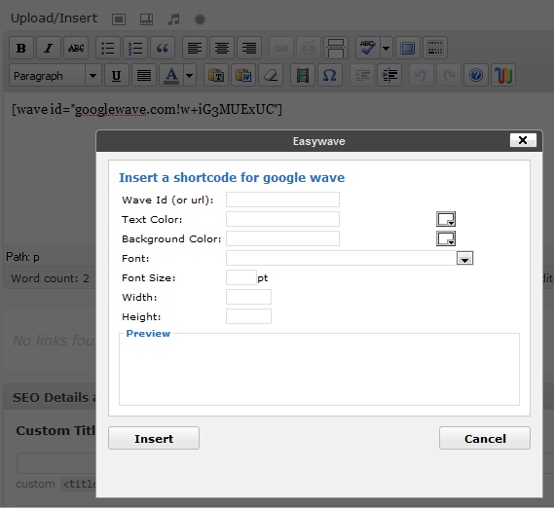Align text center
This screenshot has height=509, width=554.
222,48
